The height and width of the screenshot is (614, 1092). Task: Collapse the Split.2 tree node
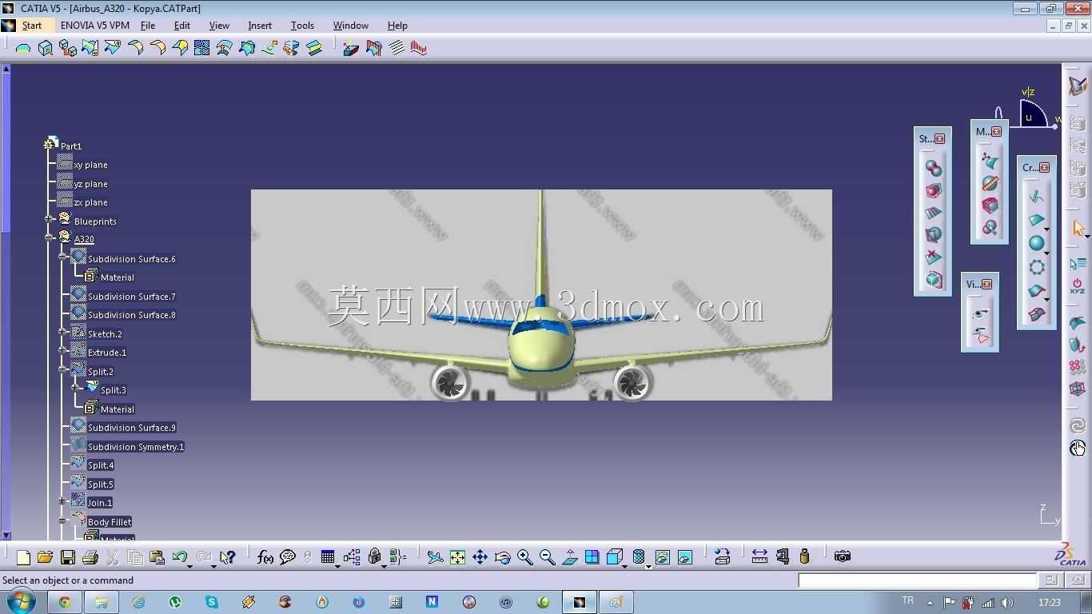(62, 369)
